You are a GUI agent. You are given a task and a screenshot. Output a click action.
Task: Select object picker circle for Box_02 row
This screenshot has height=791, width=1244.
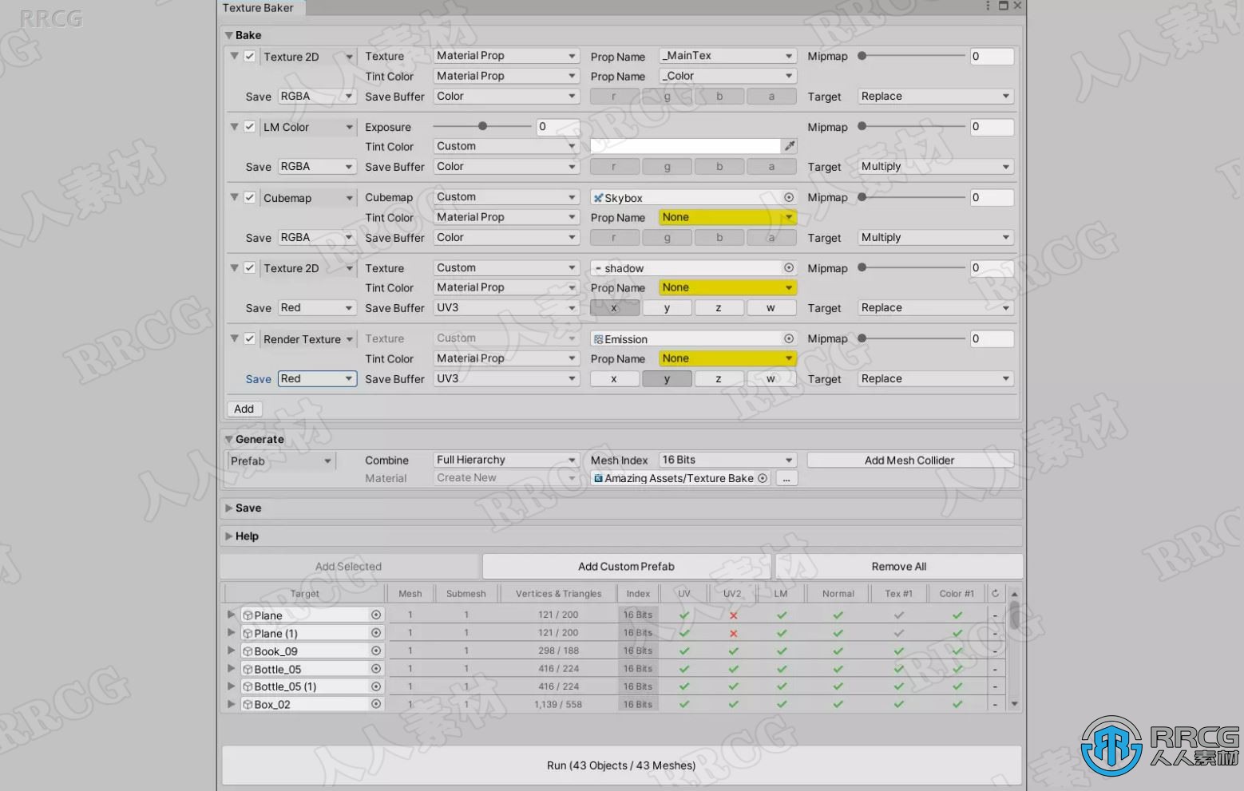(x=376, y=704)
